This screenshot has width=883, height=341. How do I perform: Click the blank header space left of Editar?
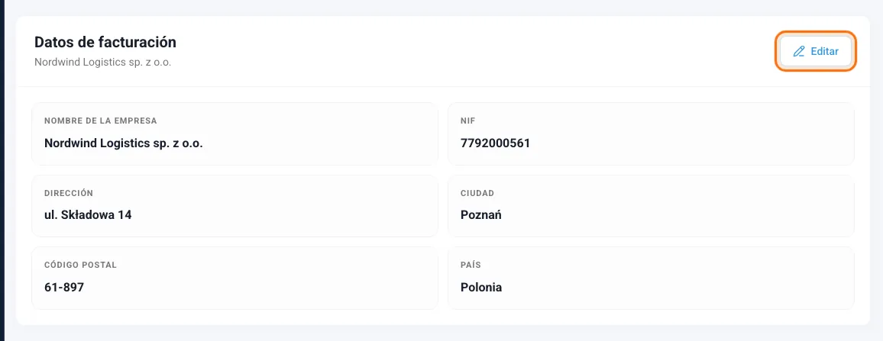[479, 51]
